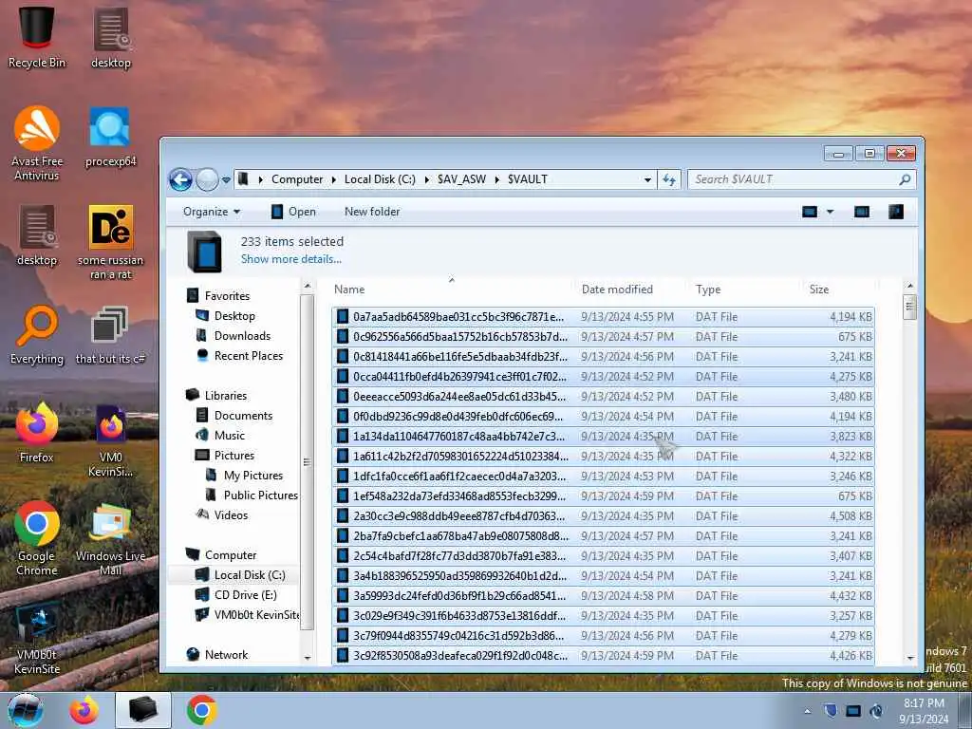The image size is (972, 729).
Task: Click the New folder button
Action: tap(372, 212)
